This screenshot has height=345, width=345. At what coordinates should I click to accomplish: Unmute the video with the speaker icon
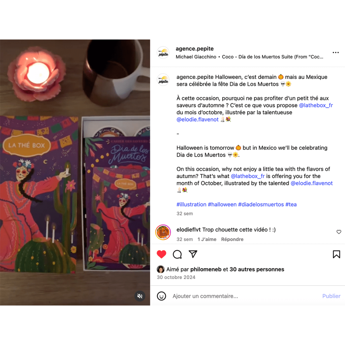[x=140, y=296]
